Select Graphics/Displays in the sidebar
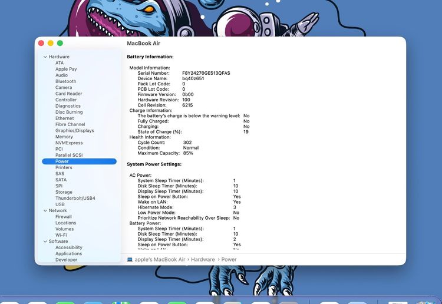442x304 pixels. tap(75, 130)
